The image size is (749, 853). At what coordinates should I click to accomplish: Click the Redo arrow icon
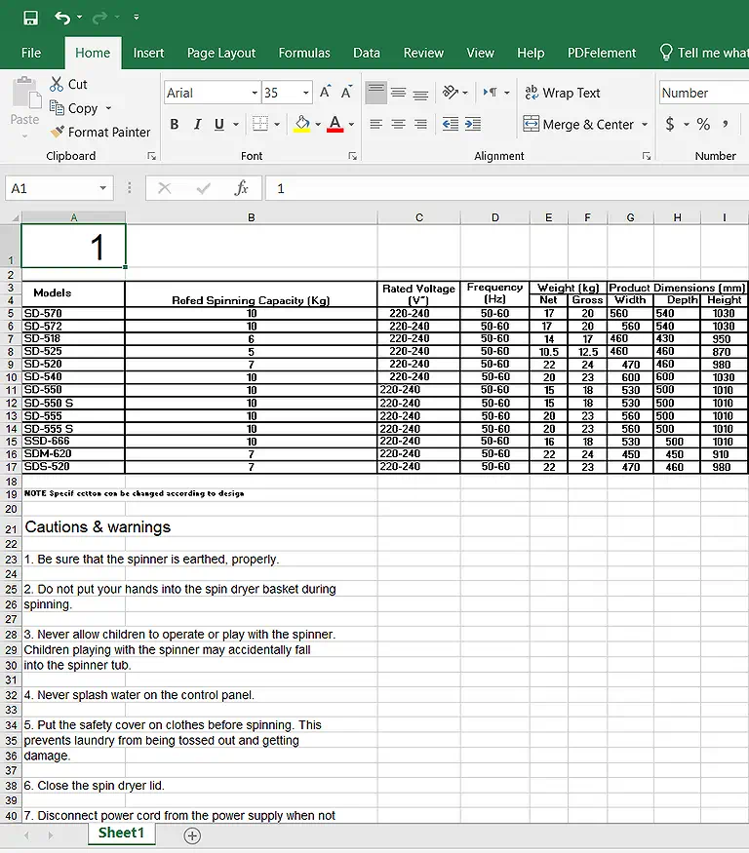[99, 18]
